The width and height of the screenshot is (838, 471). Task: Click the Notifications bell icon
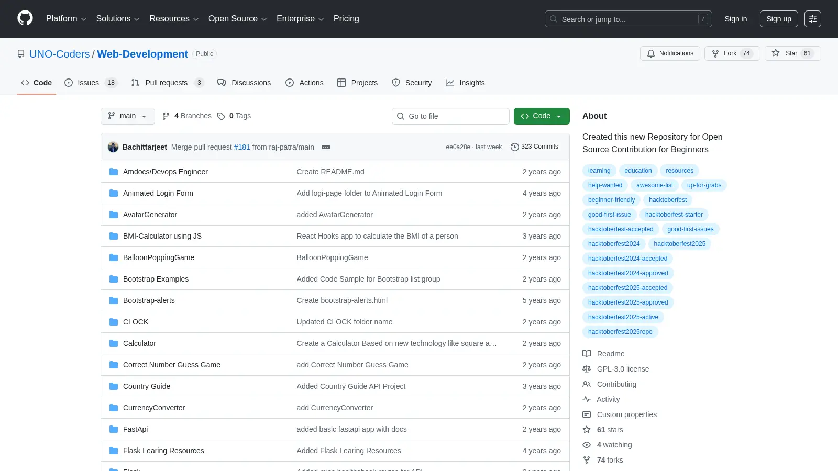651,53
